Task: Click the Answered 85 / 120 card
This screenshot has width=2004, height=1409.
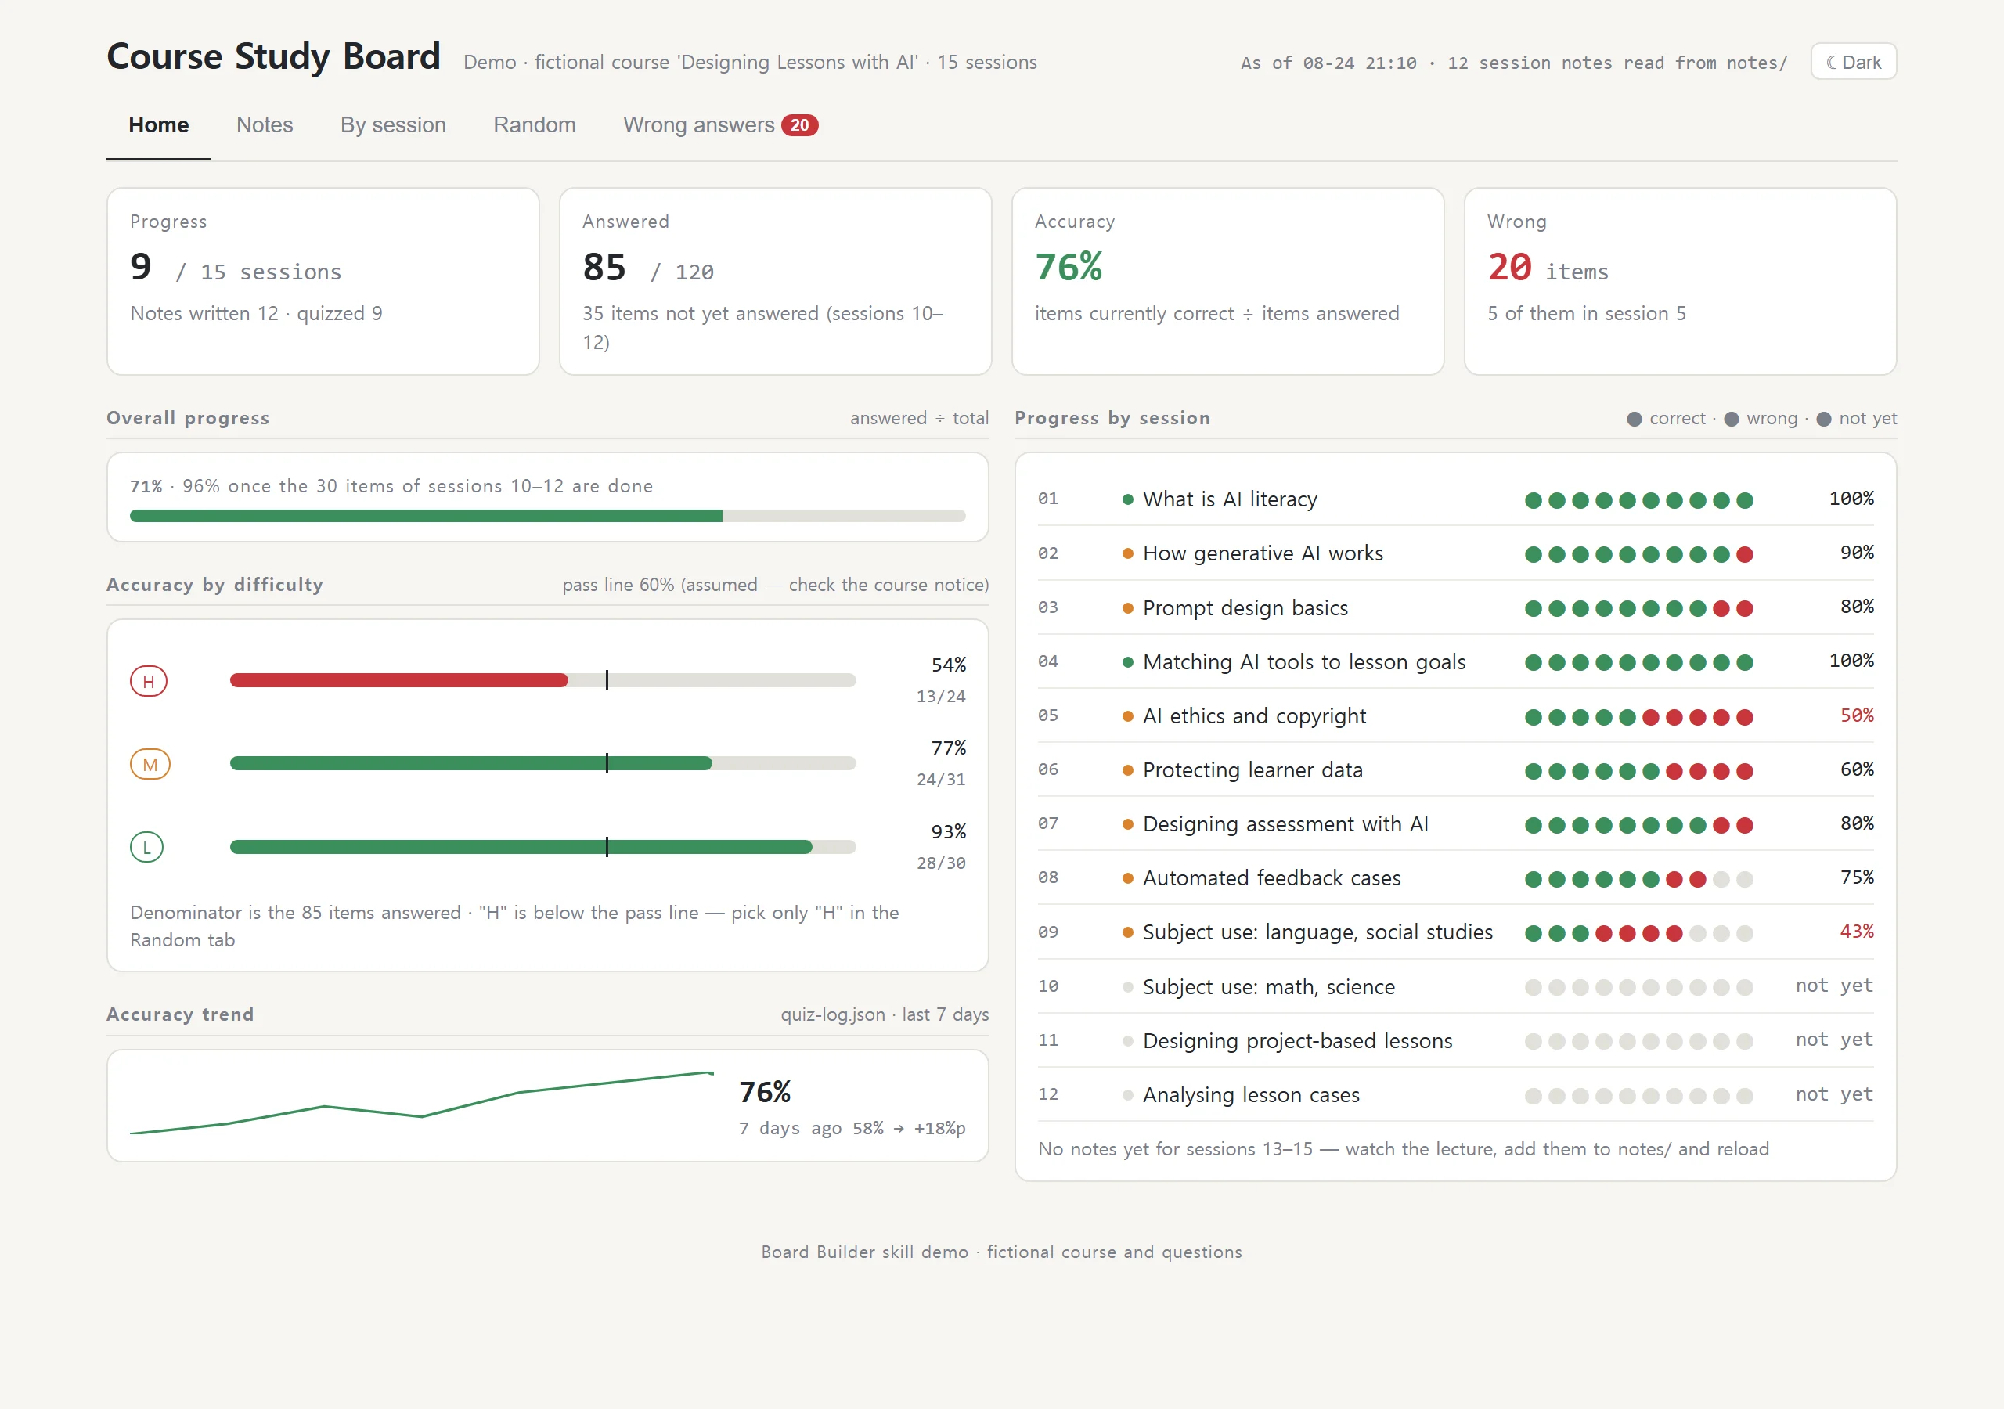Action: (775, 281)
